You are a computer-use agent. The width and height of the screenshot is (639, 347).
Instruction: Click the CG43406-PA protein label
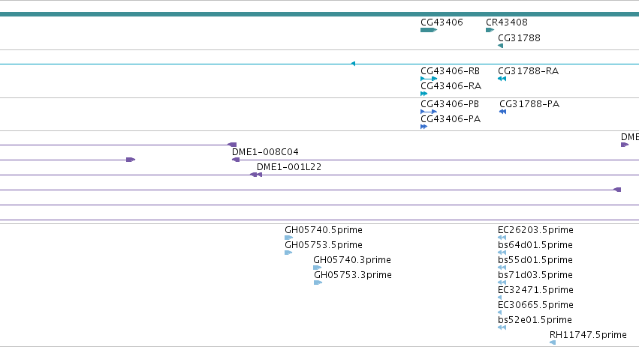(x=451, y=118)
